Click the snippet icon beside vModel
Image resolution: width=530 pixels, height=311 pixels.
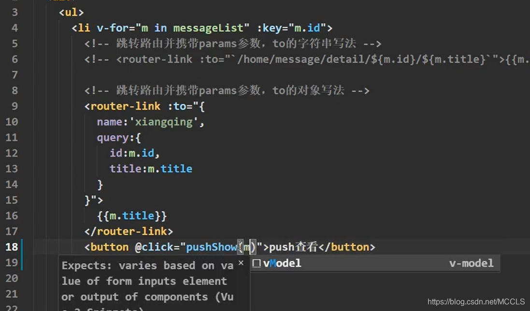(257, 263)
